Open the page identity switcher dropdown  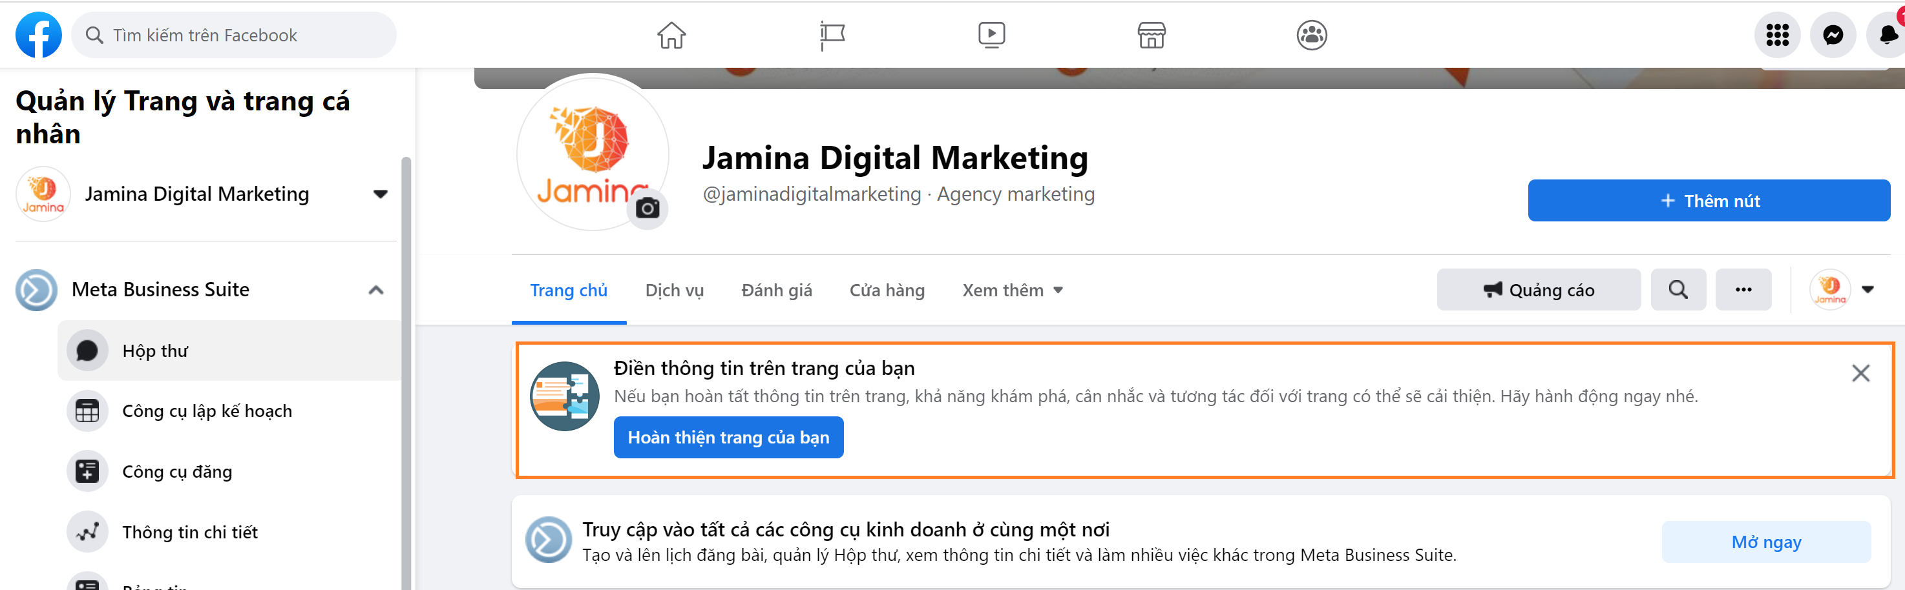pyautogui.click(x=1868, y=289)
